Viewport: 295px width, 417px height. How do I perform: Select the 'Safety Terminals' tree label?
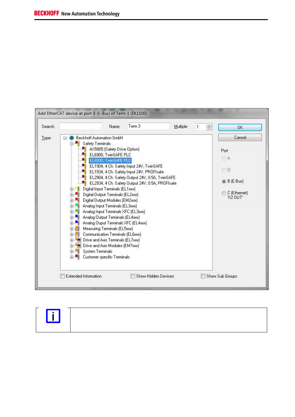pyautogui.click(x=97, y=144)
